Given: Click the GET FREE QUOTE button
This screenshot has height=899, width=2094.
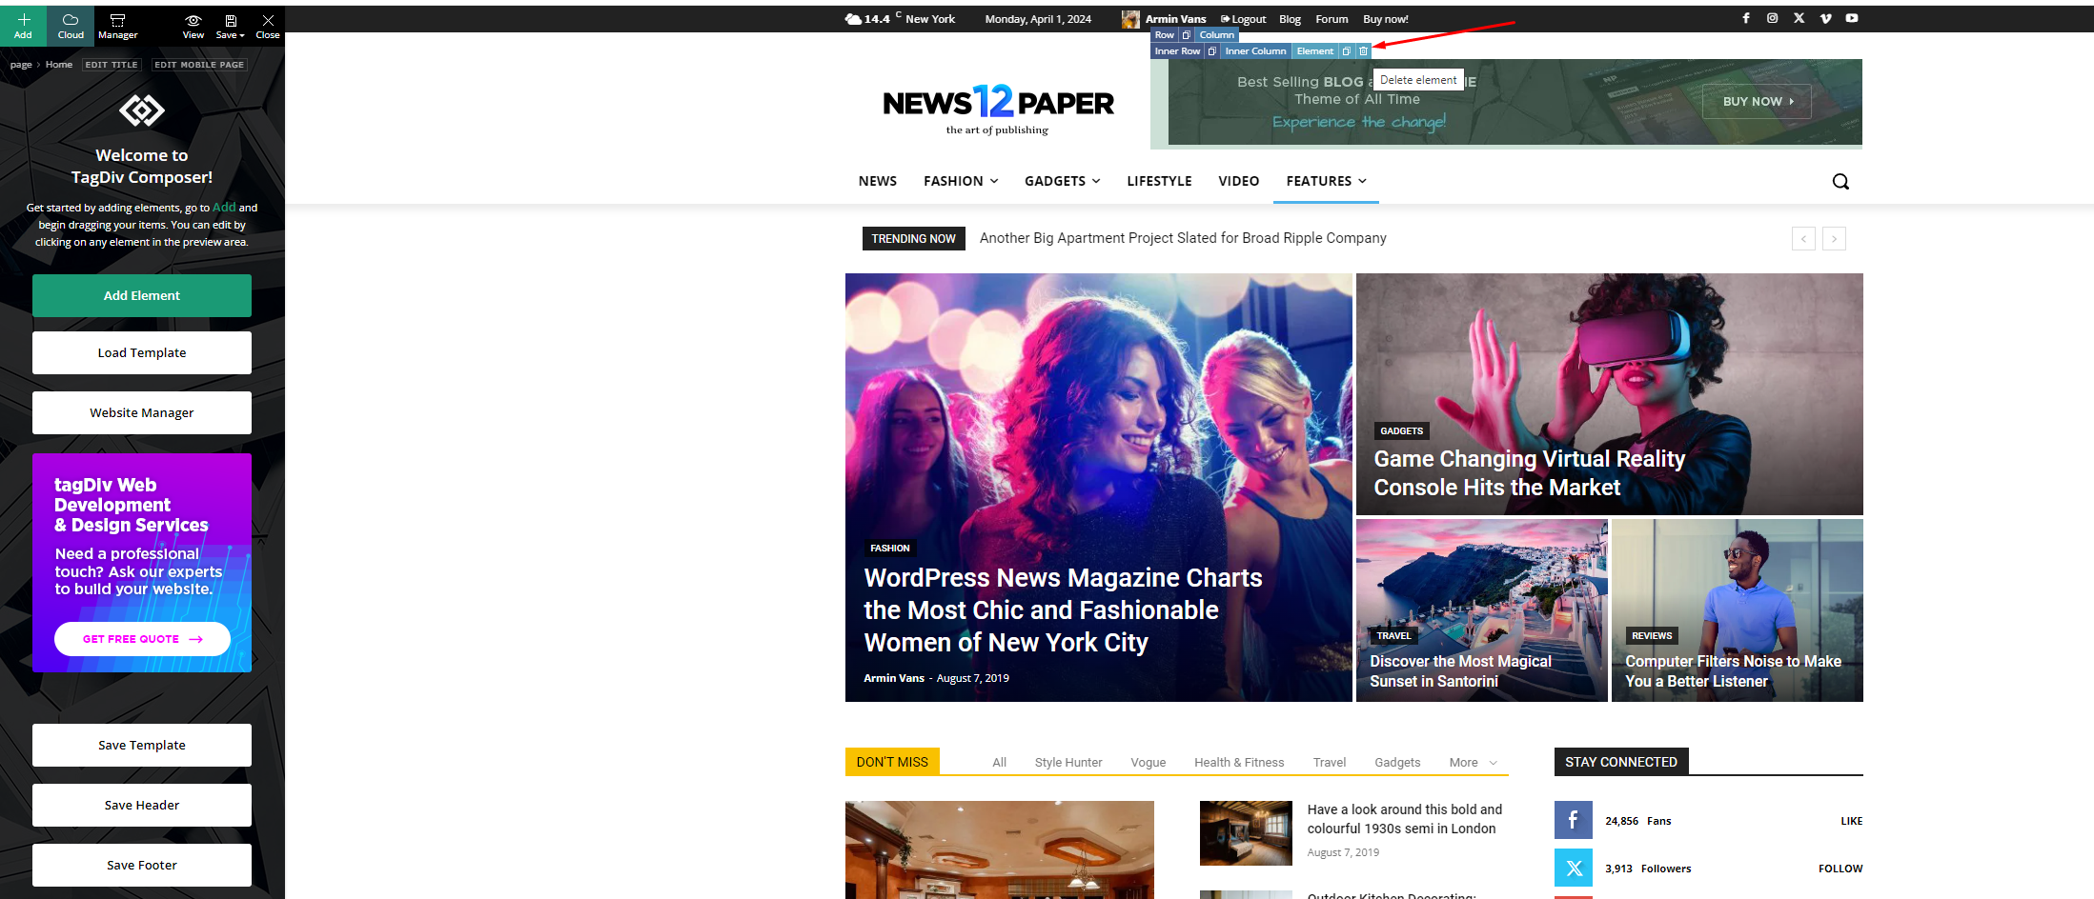Looking at the screenshot, I should 142,639.
